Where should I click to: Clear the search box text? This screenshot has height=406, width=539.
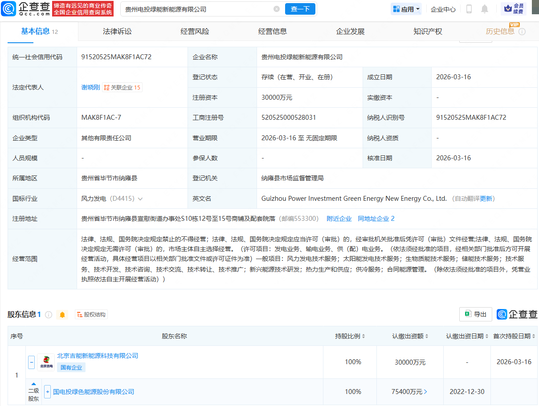[277, 9]
